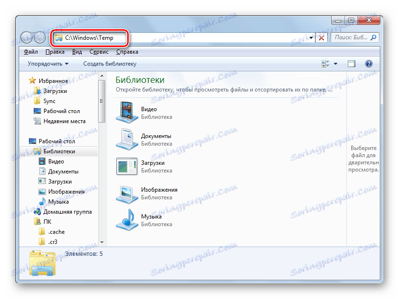Image resolution: width=399 pixels, height=299 pixels.
Task: Click the Изображения icon in tree
Action: [42, 192]
